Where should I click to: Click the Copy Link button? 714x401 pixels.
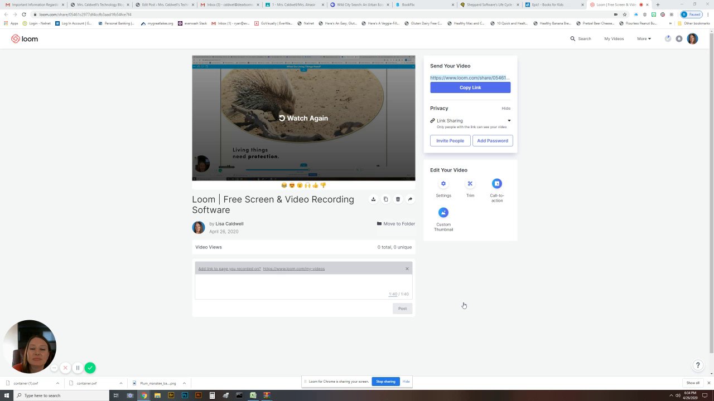click(470, 87)
